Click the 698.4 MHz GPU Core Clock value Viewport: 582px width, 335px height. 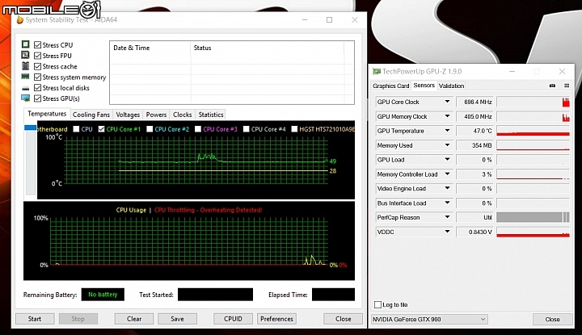474,102
